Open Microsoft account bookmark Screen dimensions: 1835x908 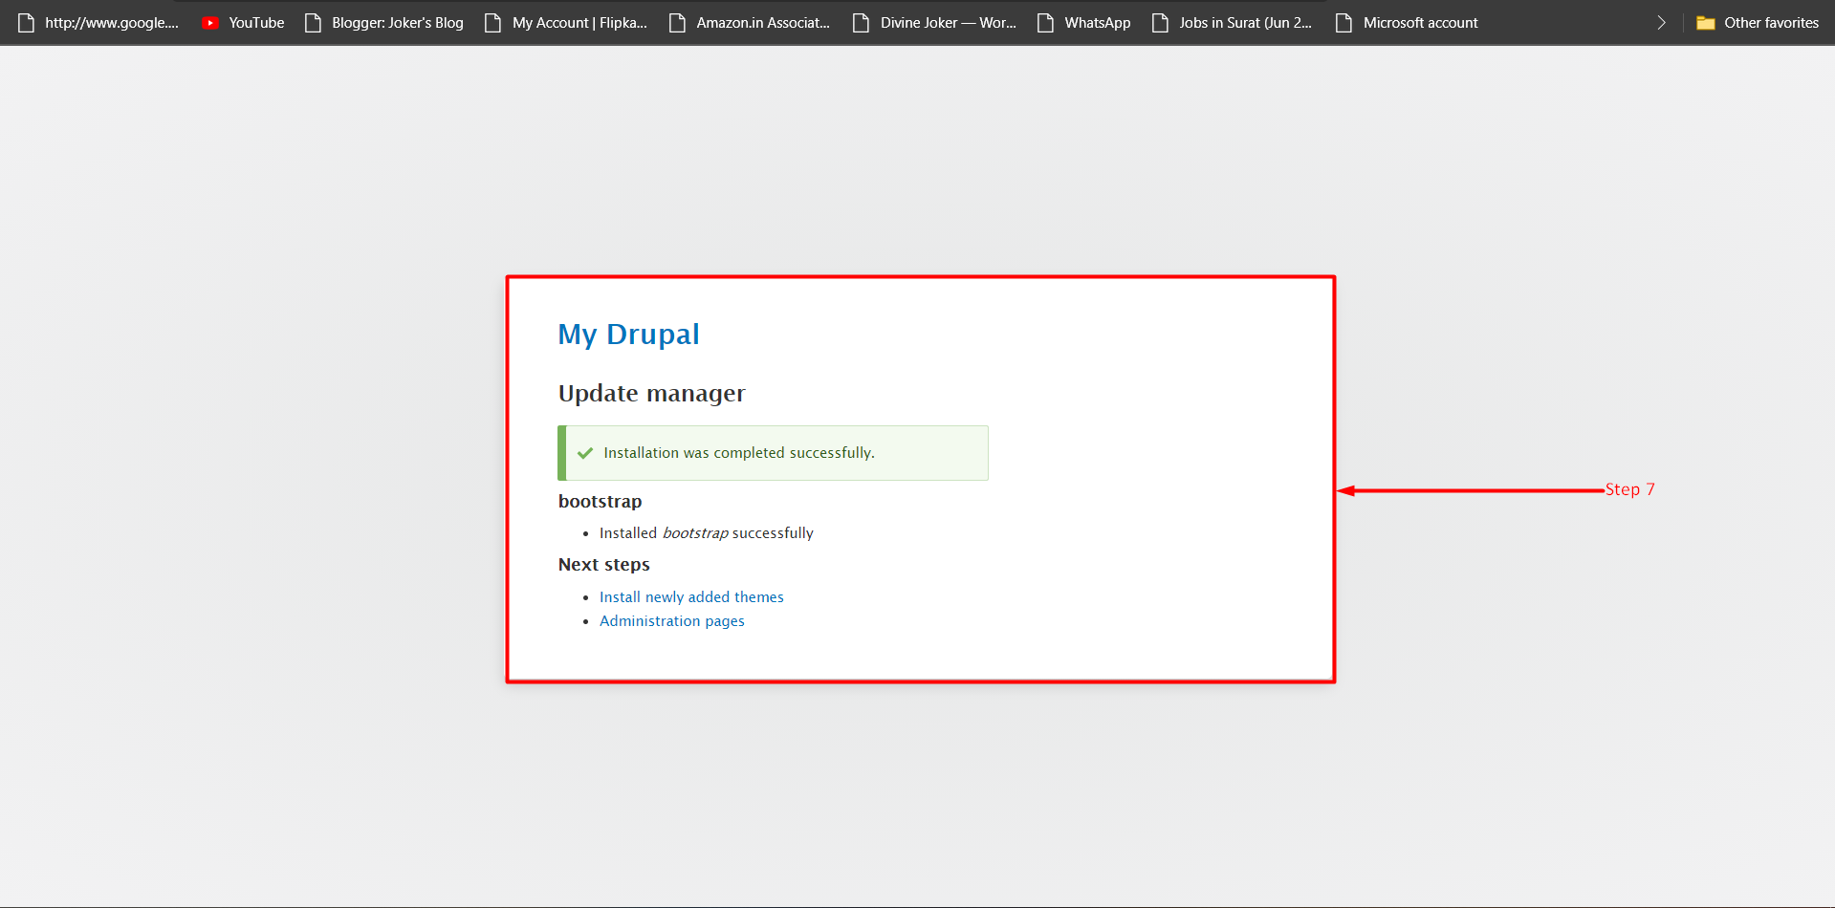click(1407, 23)
